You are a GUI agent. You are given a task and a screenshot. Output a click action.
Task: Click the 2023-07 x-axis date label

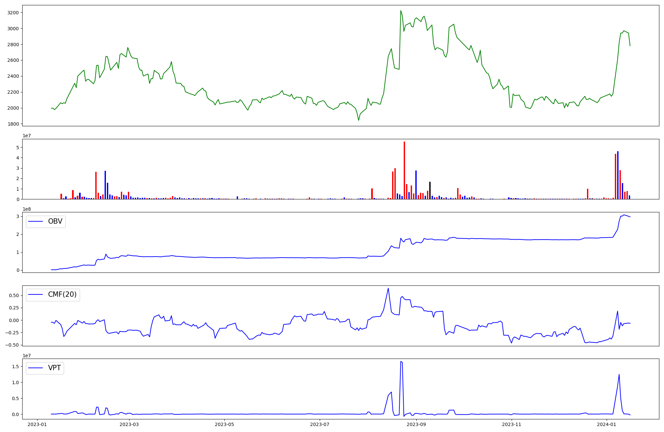320,424
